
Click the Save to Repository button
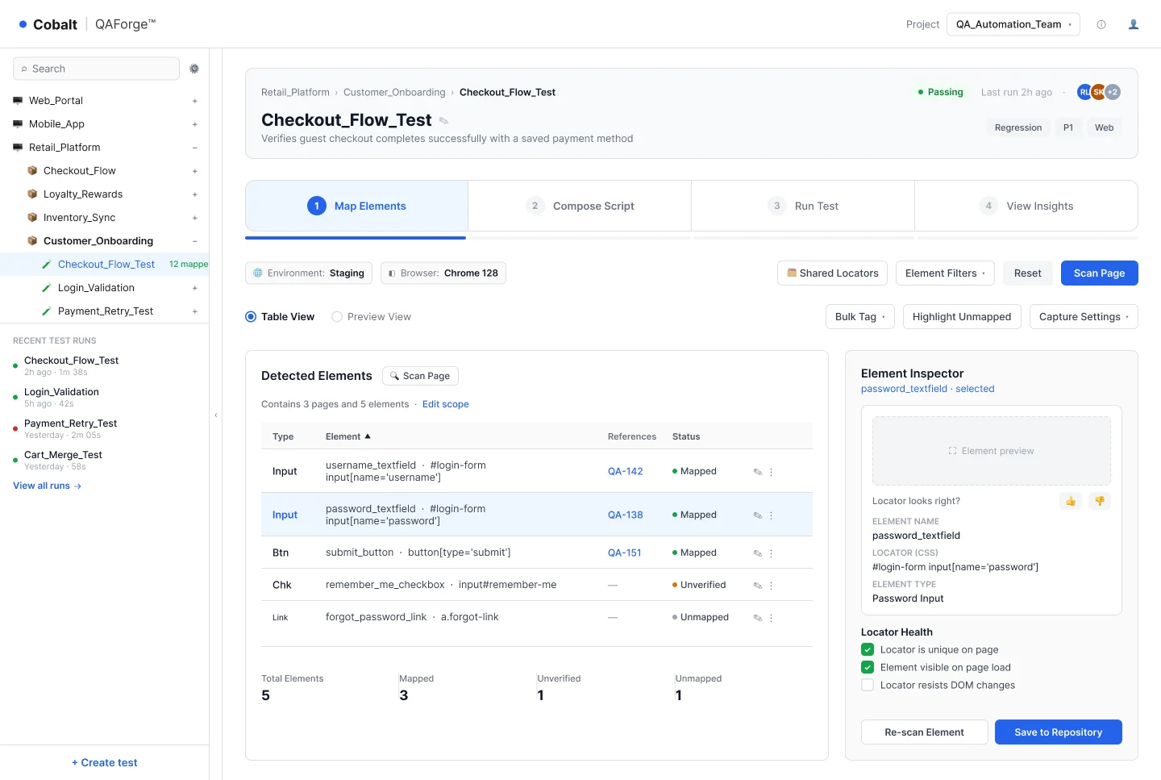(1059, 732)
